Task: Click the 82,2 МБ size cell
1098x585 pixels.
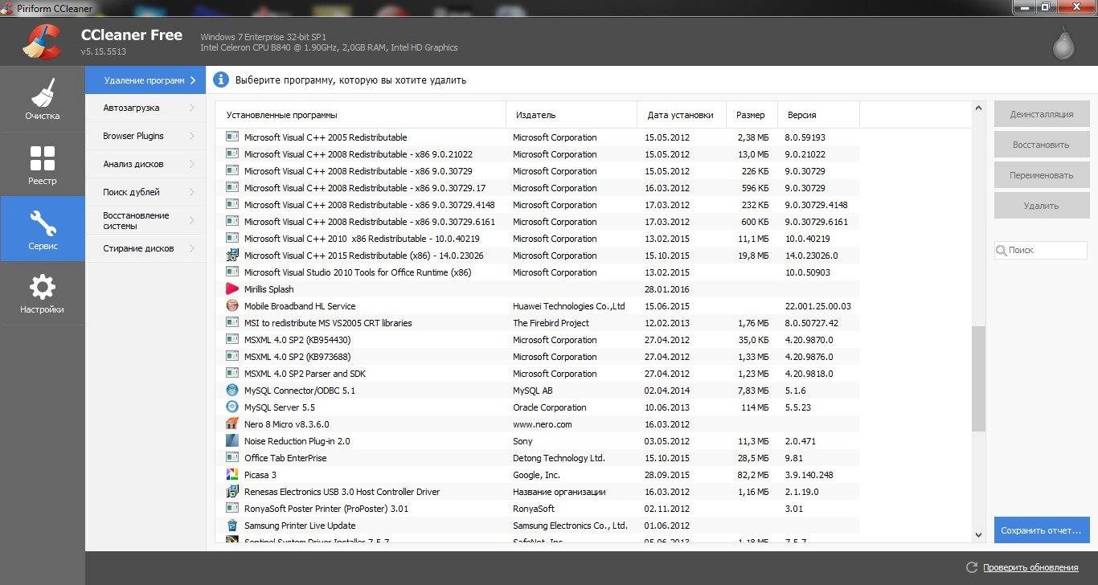Action: [x=753, y=475]
